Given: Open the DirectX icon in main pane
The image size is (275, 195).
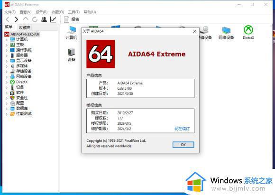Looking at the screenshot, I should (x=248, y=32).
